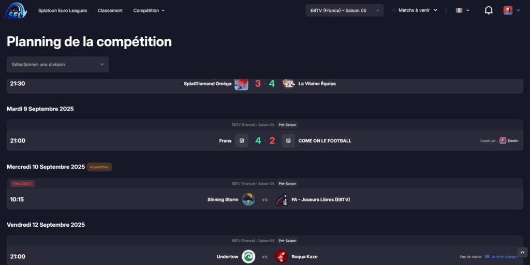Open the FA - Joueurs Libres (EBTV) team
This screenshot has width=530, height=265.
point(320,199)
